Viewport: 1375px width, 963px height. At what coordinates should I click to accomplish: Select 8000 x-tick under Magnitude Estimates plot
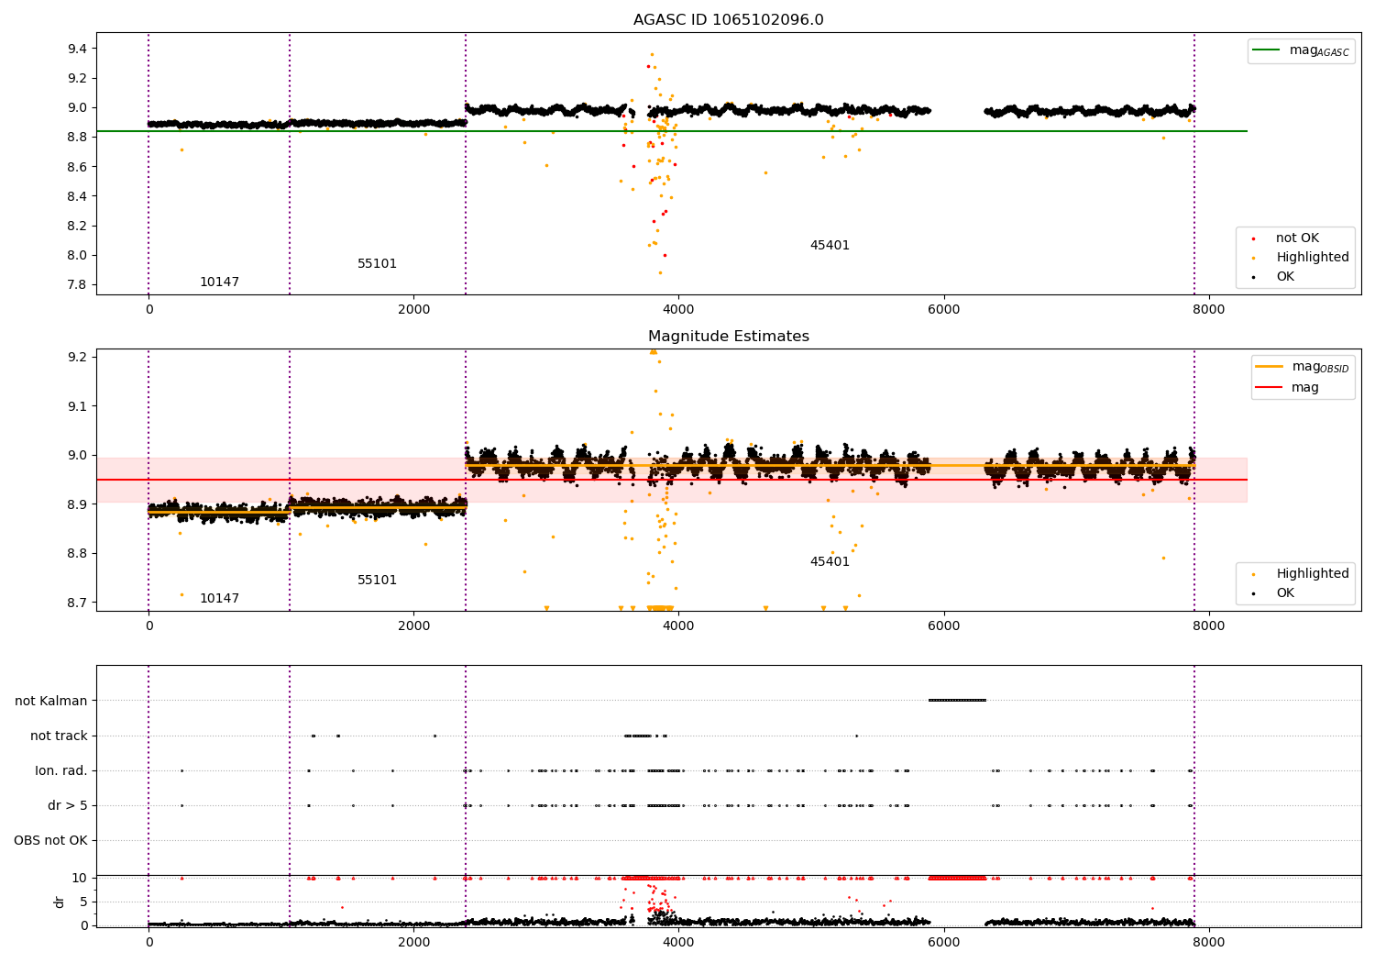[1208, 626]
